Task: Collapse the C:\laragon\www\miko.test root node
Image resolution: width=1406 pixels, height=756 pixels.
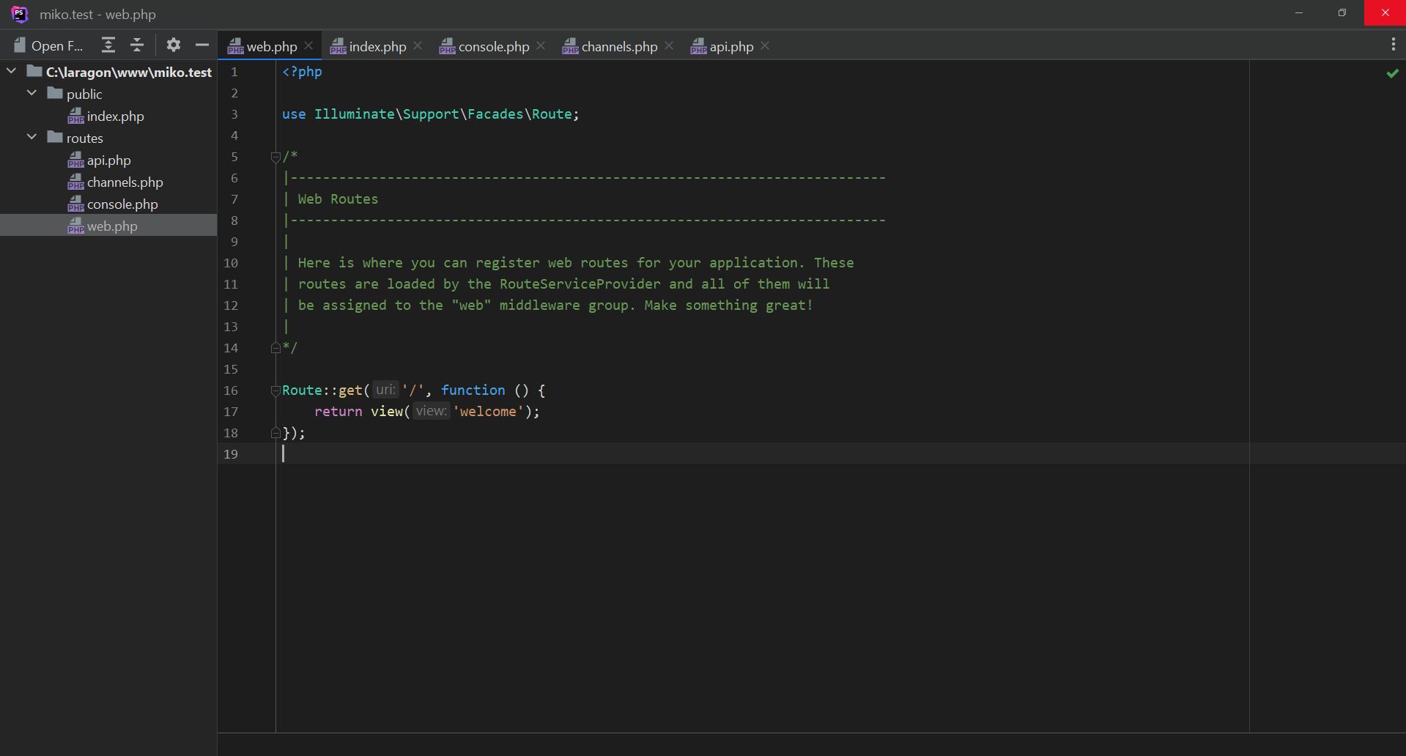Action: coord(12,71)
